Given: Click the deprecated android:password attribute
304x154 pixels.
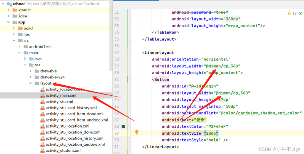Looking at the screenshot, I should 200,12.
